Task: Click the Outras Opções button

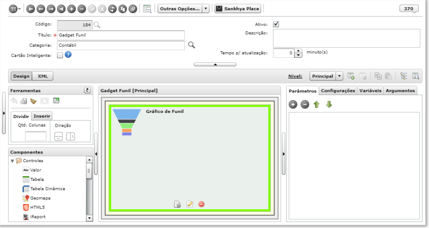Action: (180, 9)
